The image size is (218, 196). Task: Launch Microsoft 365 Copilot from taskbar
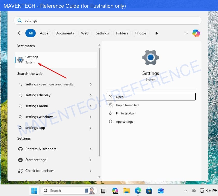[115, 191]
